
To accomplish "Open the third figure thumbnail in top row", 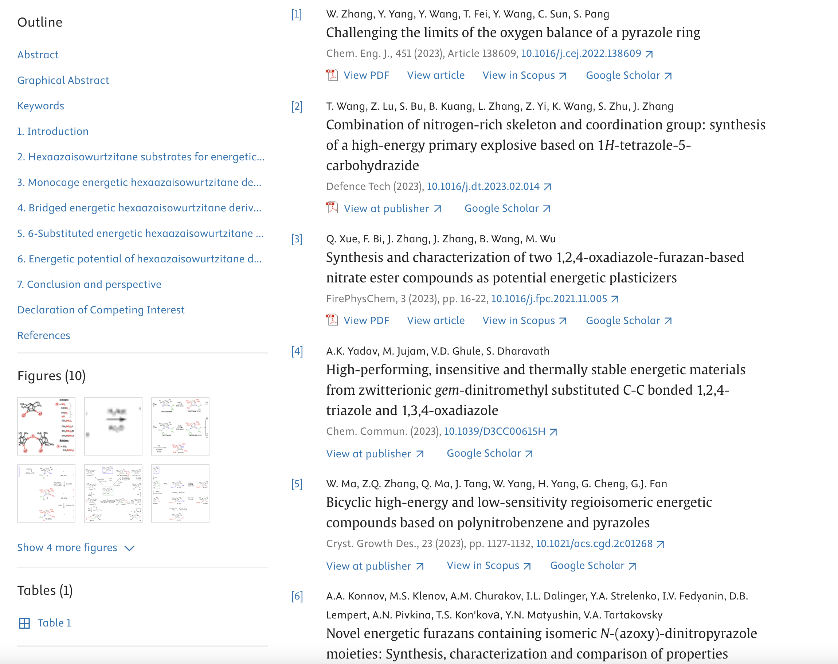I will point(180,426).
